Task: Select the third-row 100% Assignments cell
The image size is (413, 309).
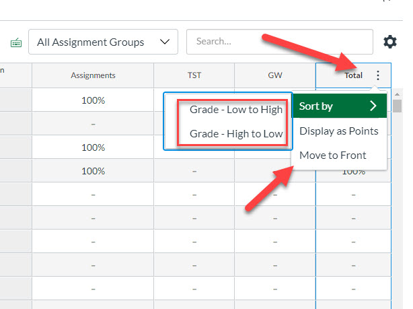Action: [93, 147]
